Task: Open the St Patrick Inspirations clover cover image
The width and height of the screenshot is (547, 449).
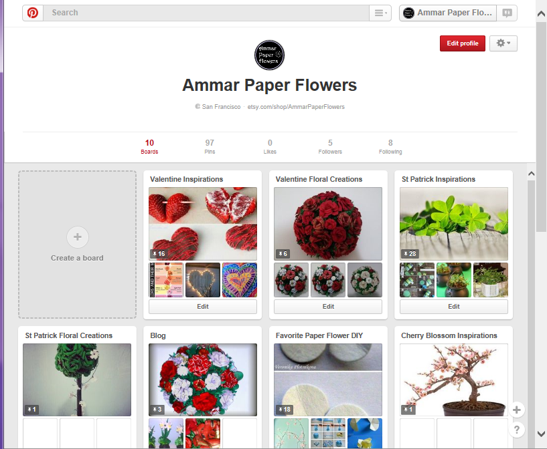Action: (x=454, y=224)
